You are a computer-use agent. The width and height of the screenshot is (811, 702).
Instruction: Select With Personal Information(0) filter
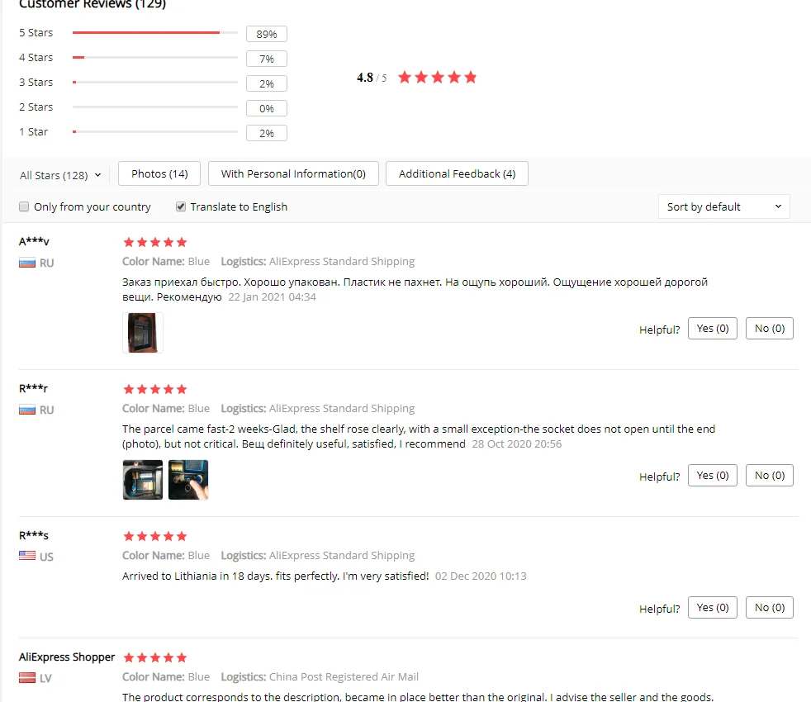pos(293,173)
